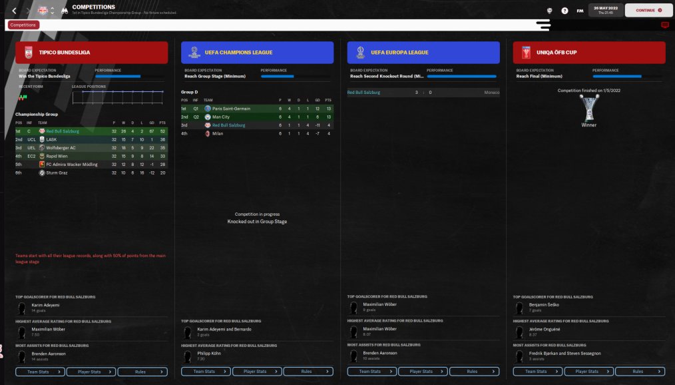Open Team Stats for Tipico Bundesliga
This screenshot has width=675, height=385.
point(41,372)
